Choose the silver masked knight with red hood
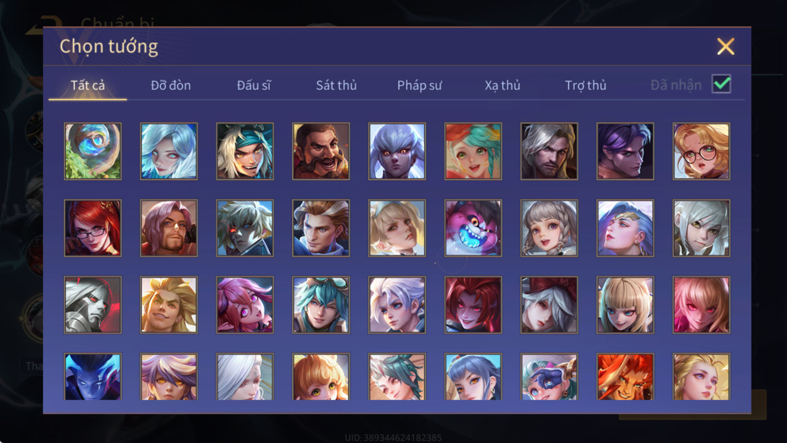Screen dimensions: 787x443 pyautogui.click(x=92, y=305)
